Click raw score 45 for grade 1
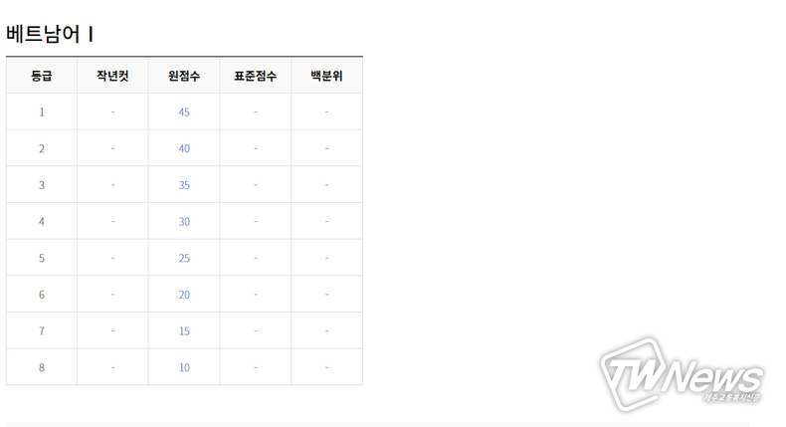This screenshot has width=786, height=427. pos(184,111)
